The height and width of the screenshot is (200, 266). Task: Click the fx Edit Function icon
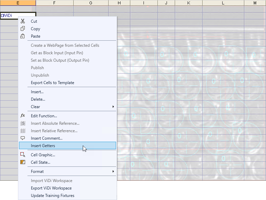23,116
